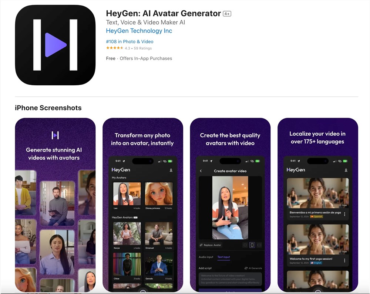370x294 pixels.
Task: Click the "Transform any photo into an avatar, instantly" caption
Action: (x=142, y=139)
